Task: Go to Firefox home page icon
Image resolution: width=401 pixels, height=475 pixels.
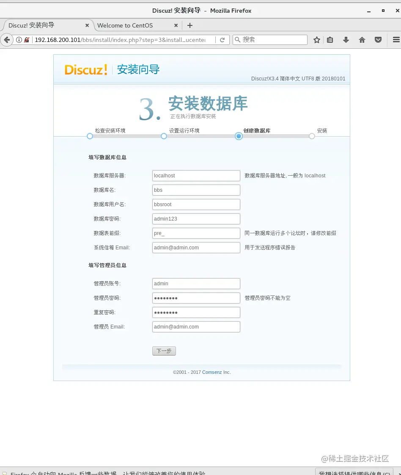Action: [x=362, y=40]
